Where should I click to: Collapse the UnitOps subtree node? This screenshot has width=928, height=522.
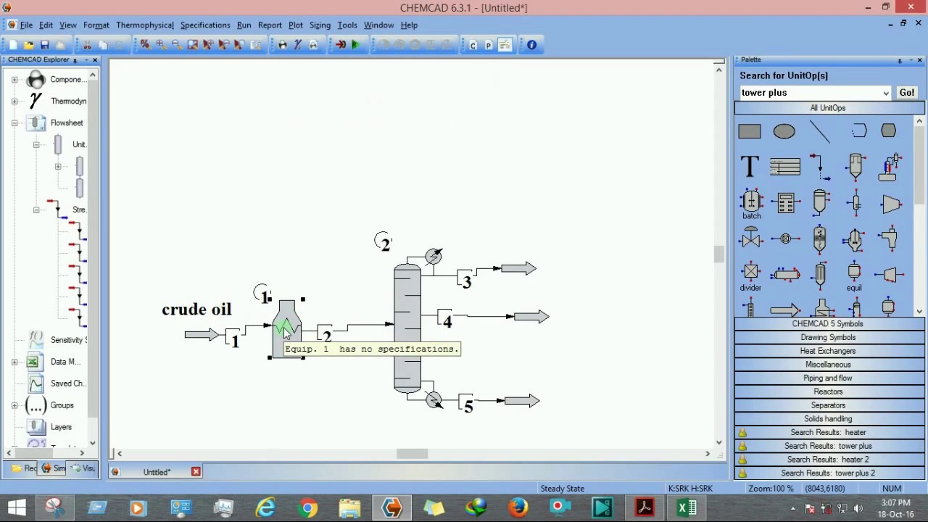tap(36, 145)
